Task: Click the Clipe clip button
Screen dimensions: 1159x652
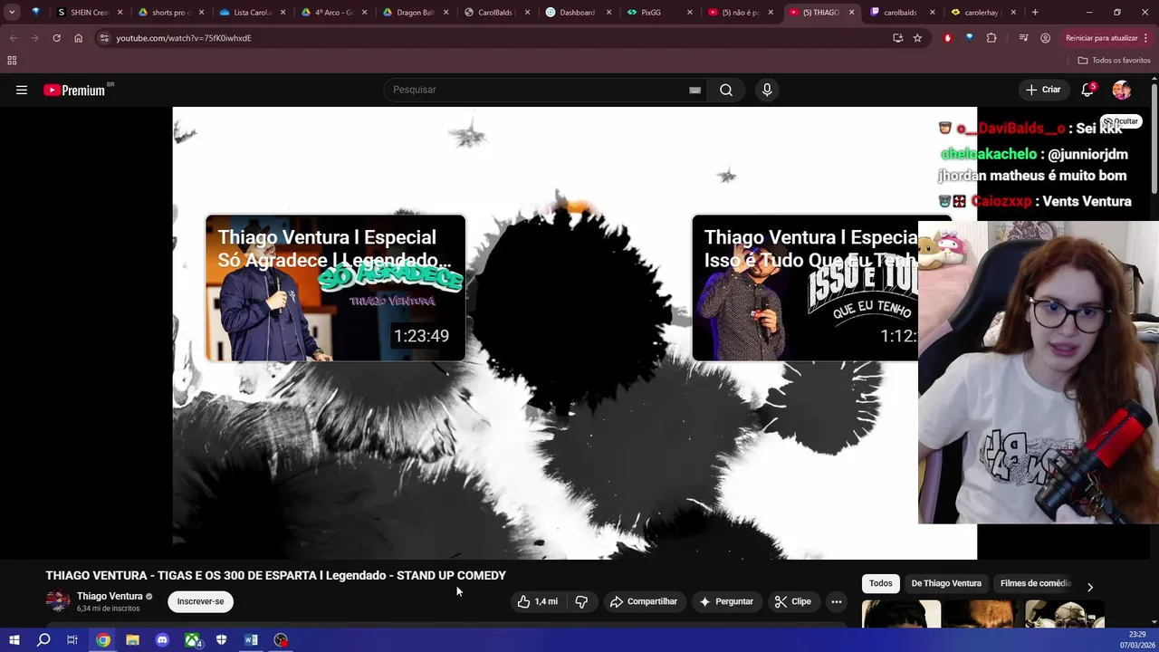Action: click(792, 601)
